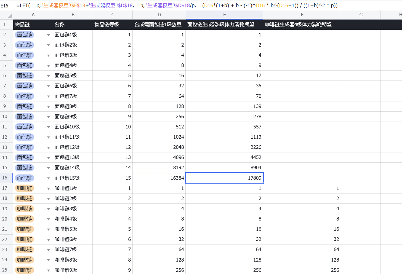Viewport: 402px width, 274px height.
Task: Select cell with value 4452
Action: pos(224,157)
